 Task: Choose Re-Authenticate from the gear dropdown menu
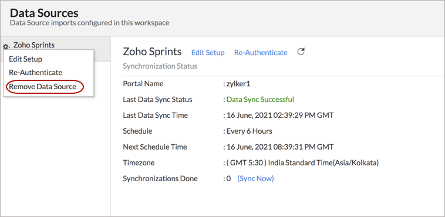(35, 72)
